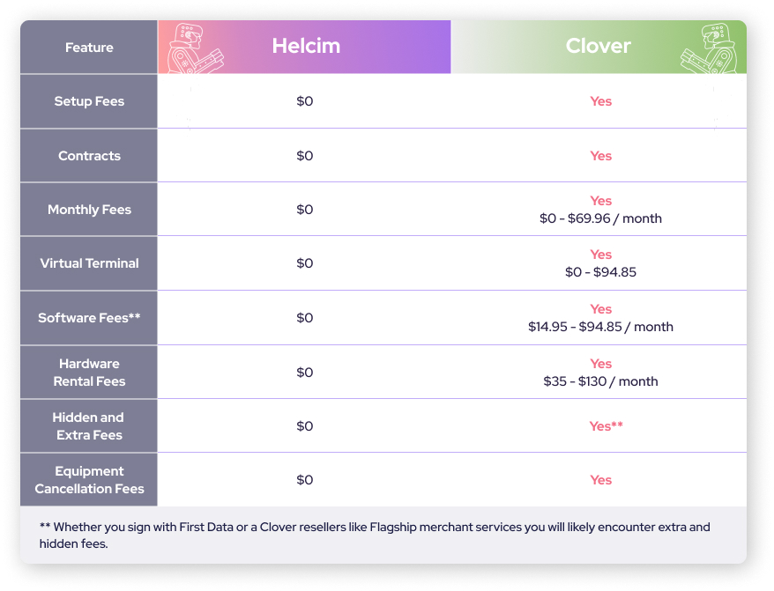This screenshot has height=591, width=774.
Task: Click the Virtual Terminal row label
Action: point(89,263)
